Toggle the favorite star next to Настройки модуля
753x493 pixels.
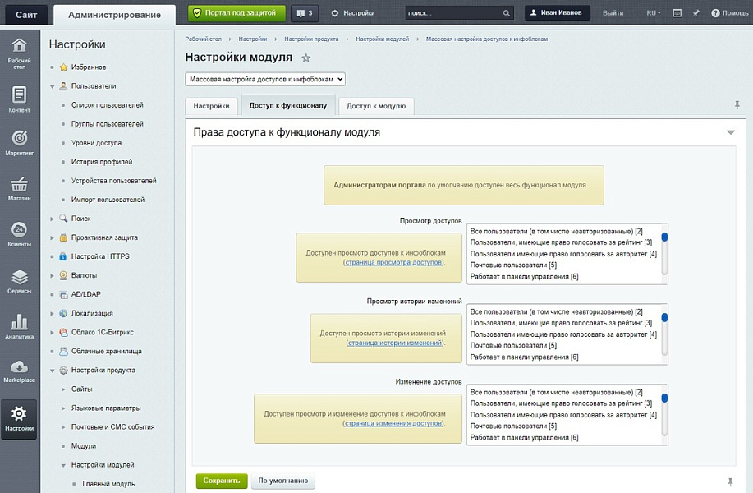click(304, 56)
